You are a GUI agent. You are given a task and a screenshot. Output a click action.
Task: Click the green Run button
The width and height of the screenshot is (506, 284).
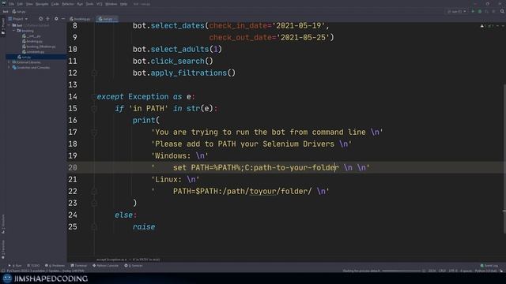coord(473,11)
